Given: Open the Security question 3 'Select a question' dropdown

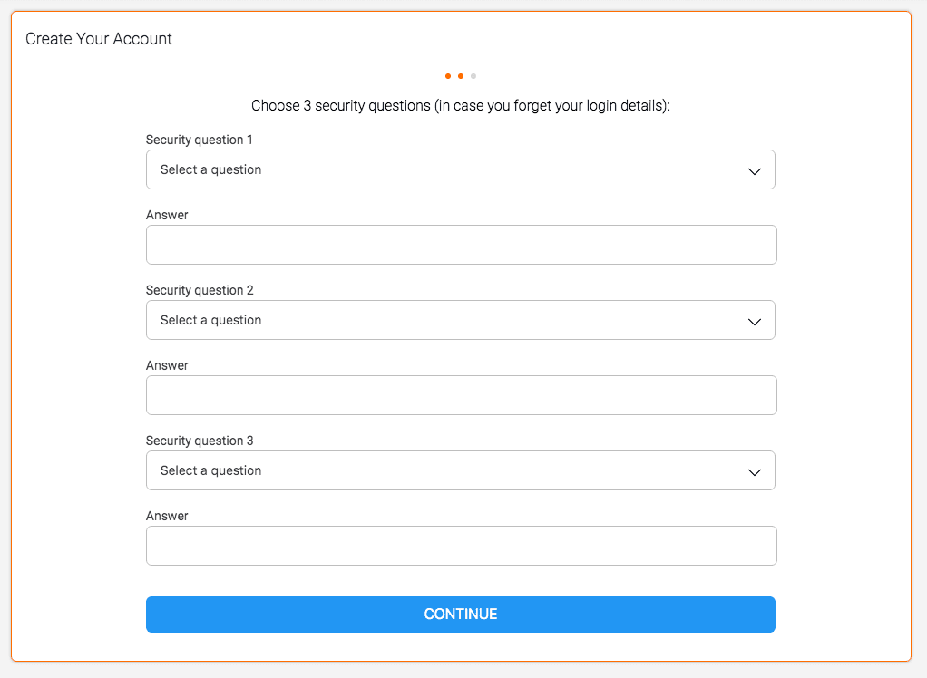Looking at the screenshot, I should (x=460, y=470).
